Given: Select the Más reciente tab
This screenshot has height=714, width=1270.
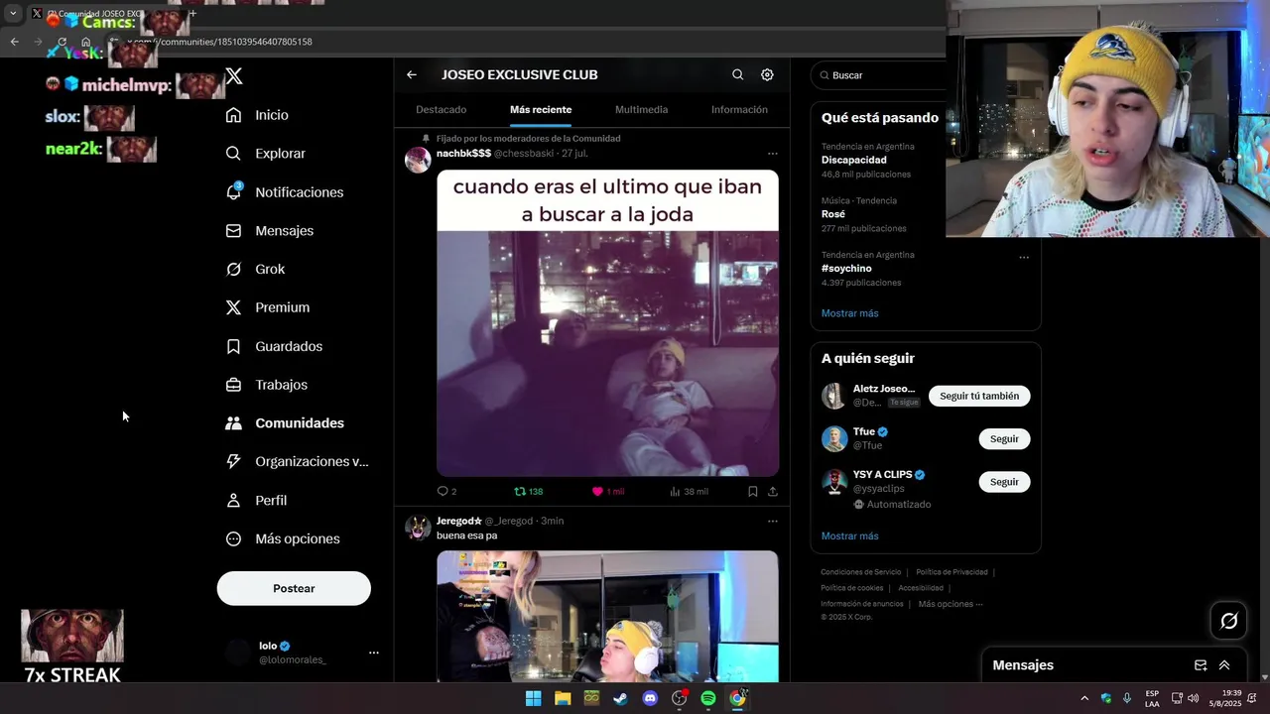Looking at the screenshot, I should point(541,110).
